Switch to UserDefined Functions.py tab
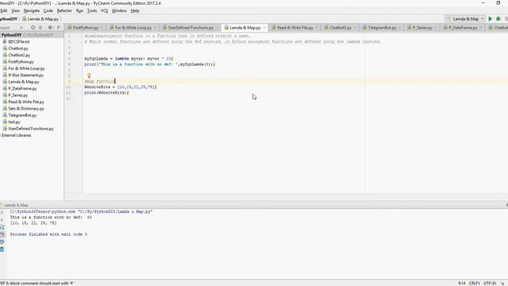The width and height of the screenshot is (508, 286). click(190, 28)
